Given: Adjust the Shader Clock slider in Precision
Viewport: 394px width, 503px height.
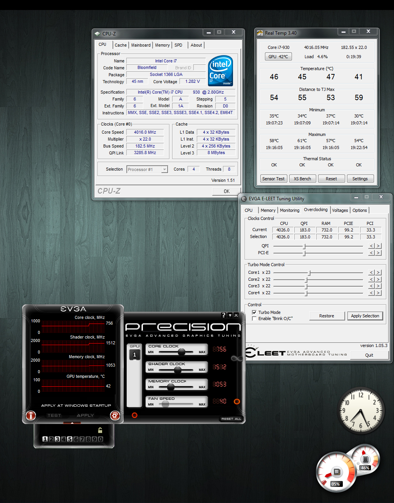Looking at the screenshot, I should tap(178, 370).
